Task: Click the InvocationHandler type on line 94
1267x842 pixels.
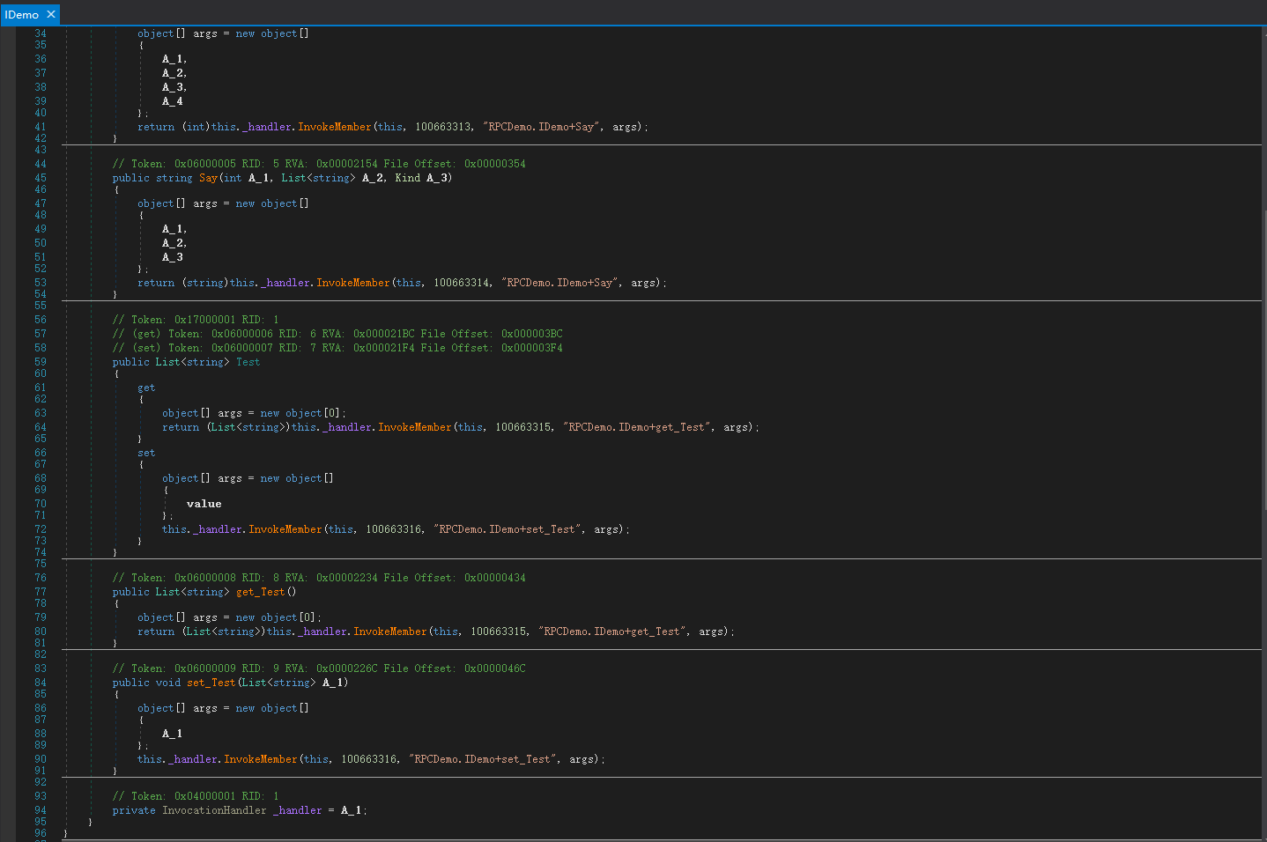Action: pyautogui.click(x=214, y=810)
